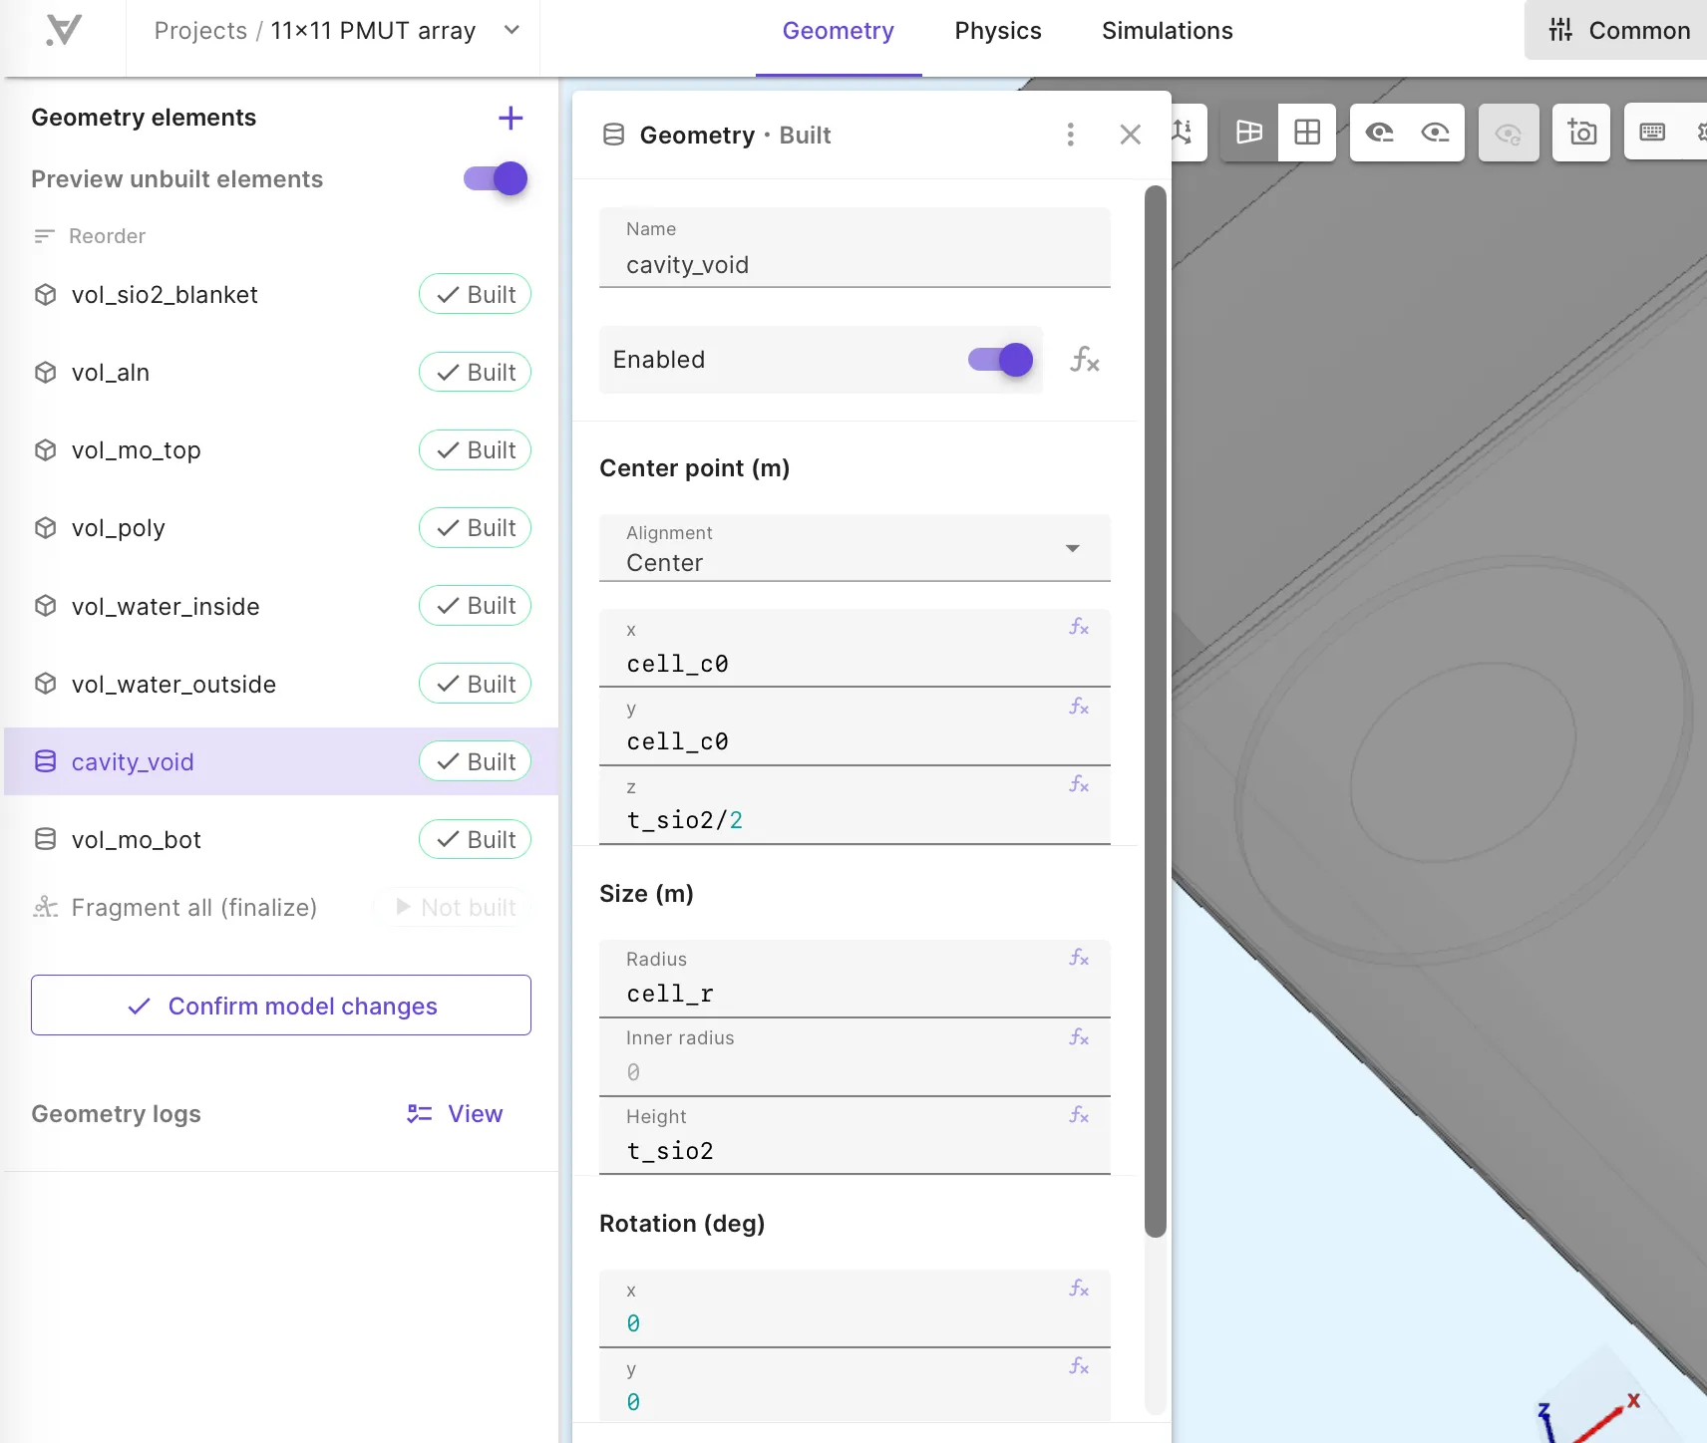This screenshot has height=1443, width=1707.
Task: Click the filled eye hide-selection icon
Action: pos(1380,133)
